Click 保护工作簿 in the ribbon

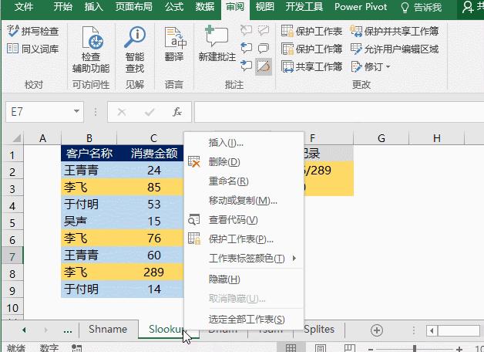[x=312, y=49]
